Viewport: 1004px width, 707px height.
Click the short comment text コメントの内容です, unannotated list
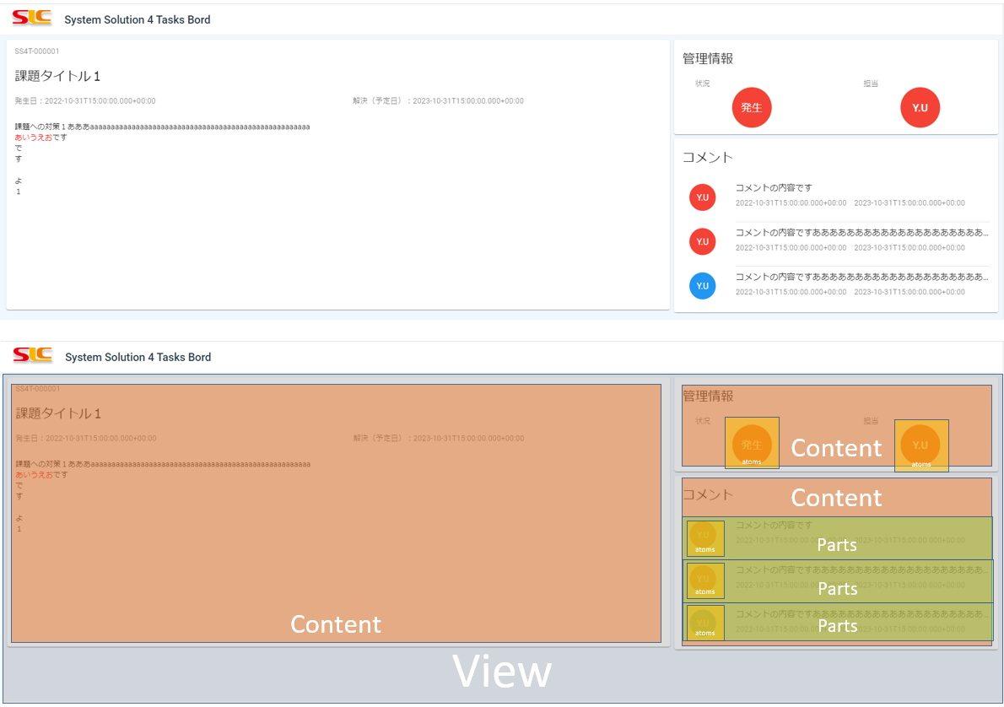coord(774,187)
